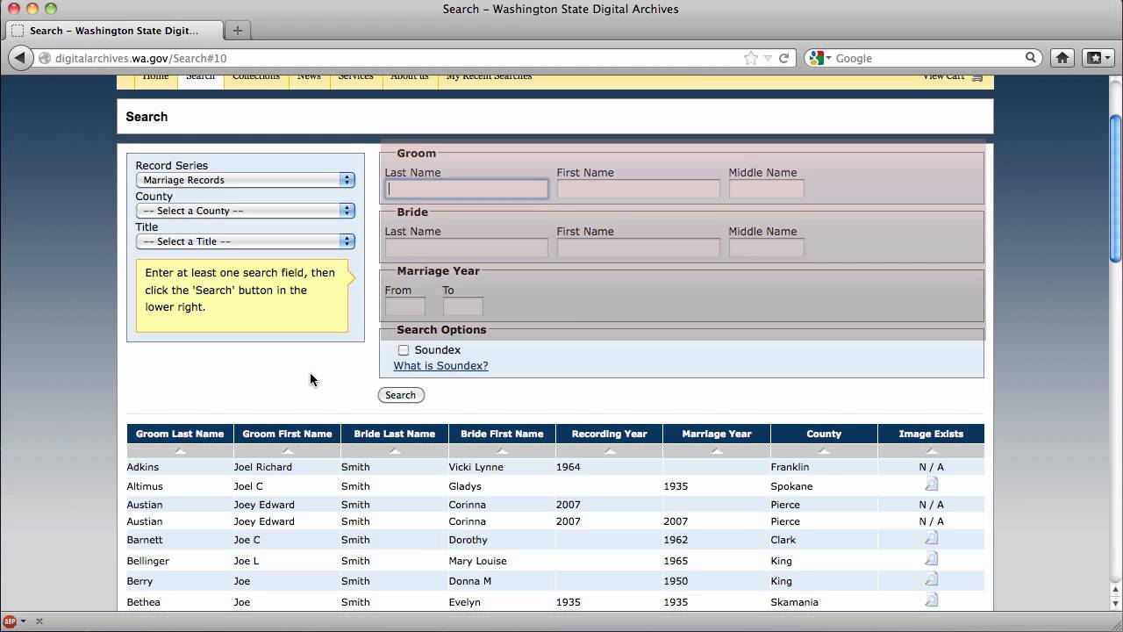Click the Search button
Viewport: 1123px width, 632px height.
click(x=401, y=395)
